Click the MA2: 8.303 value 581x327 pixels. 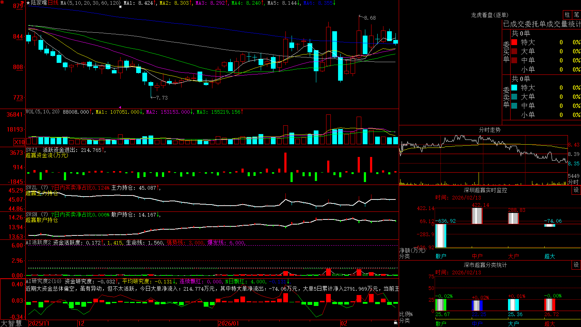tap(174, 3)
